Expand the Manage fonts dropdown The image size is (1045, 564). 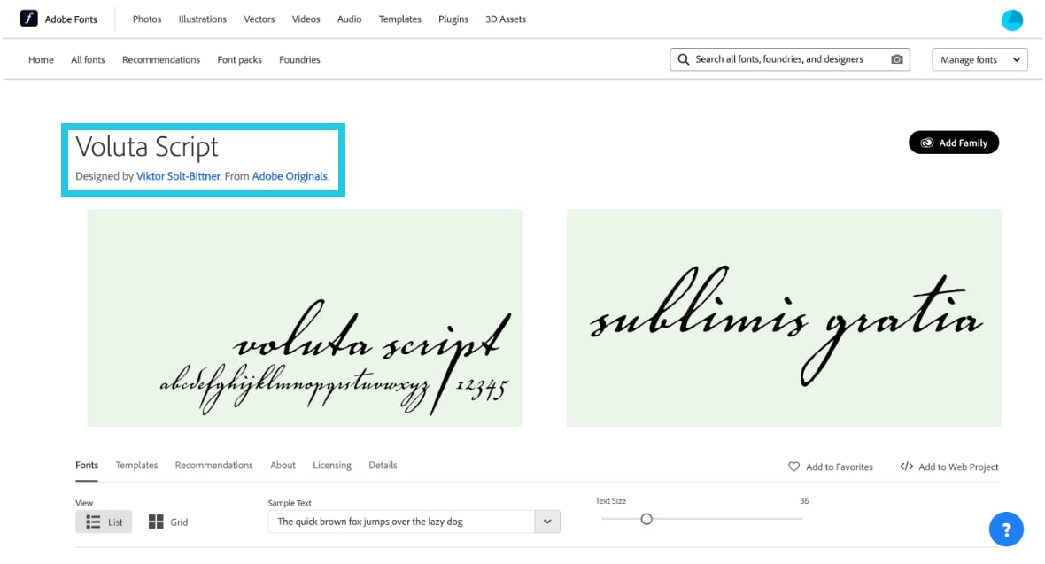pyautogui.click(x=979, y=59)
